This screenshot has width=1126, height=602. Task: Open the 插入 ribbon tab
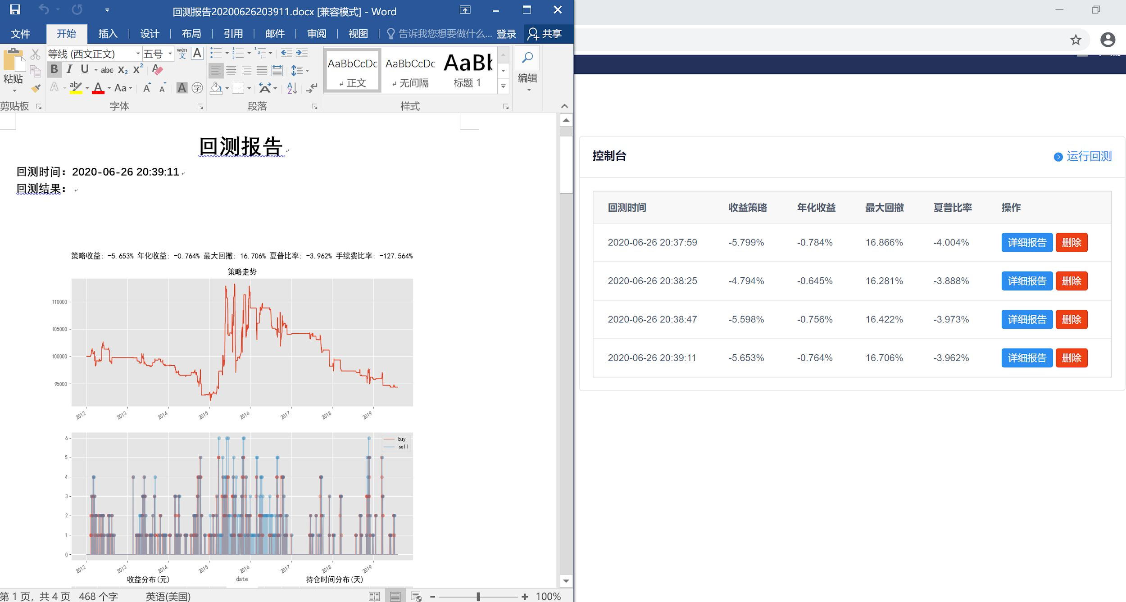tap(108, 34)
